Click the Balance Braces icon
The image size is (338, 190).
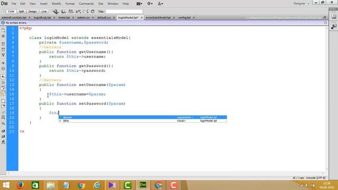coord(3,69)
